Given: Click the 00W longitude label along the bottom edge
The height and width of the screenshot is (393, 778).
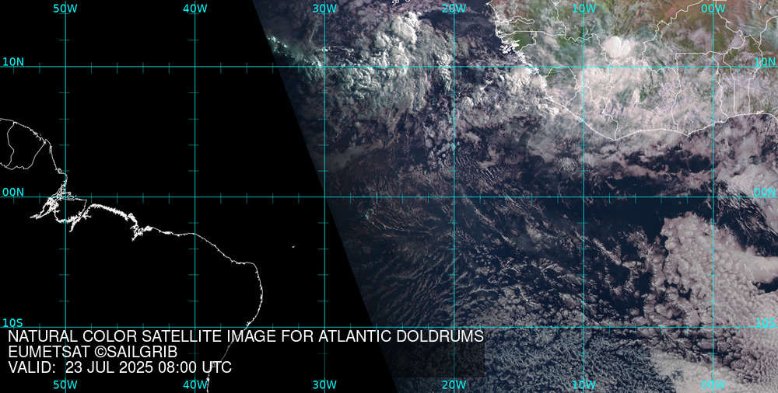Looking at the screenshot, I should point(713,384).
